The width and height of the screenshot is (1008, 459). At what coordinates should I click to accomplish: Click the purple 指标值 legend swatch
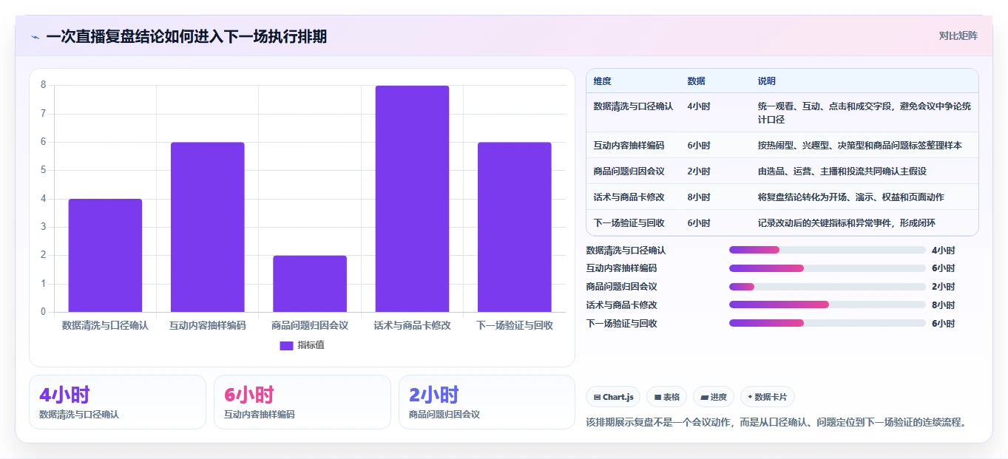click(286, 345)
